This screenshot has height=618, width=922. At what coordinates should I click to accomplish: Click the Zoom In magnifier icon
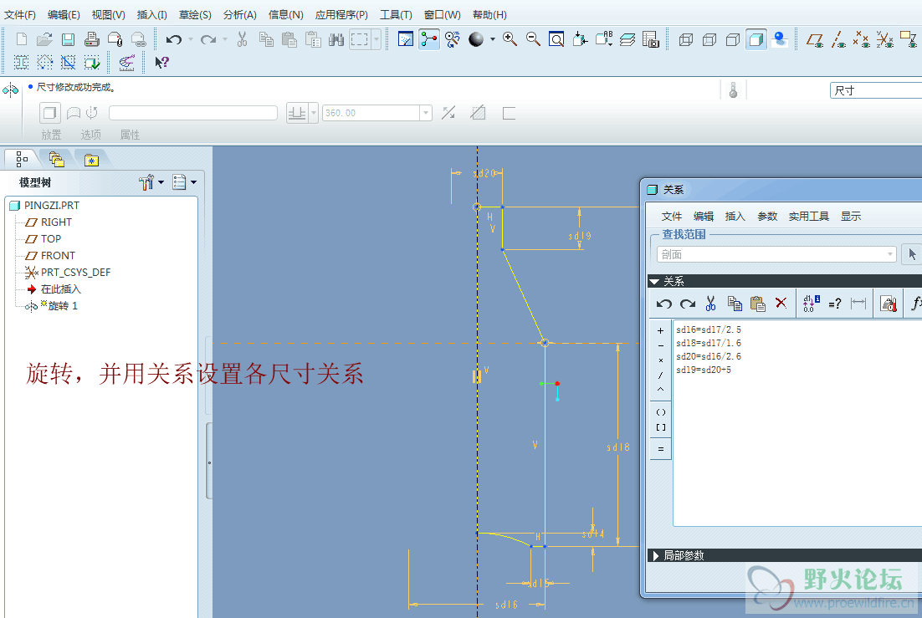510,39
